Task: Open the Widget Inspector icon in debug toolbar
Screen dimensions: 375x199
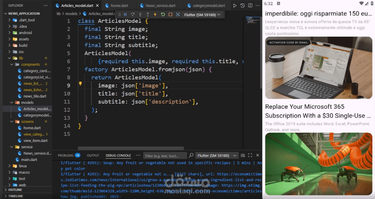Action: [x=178, y=14]
